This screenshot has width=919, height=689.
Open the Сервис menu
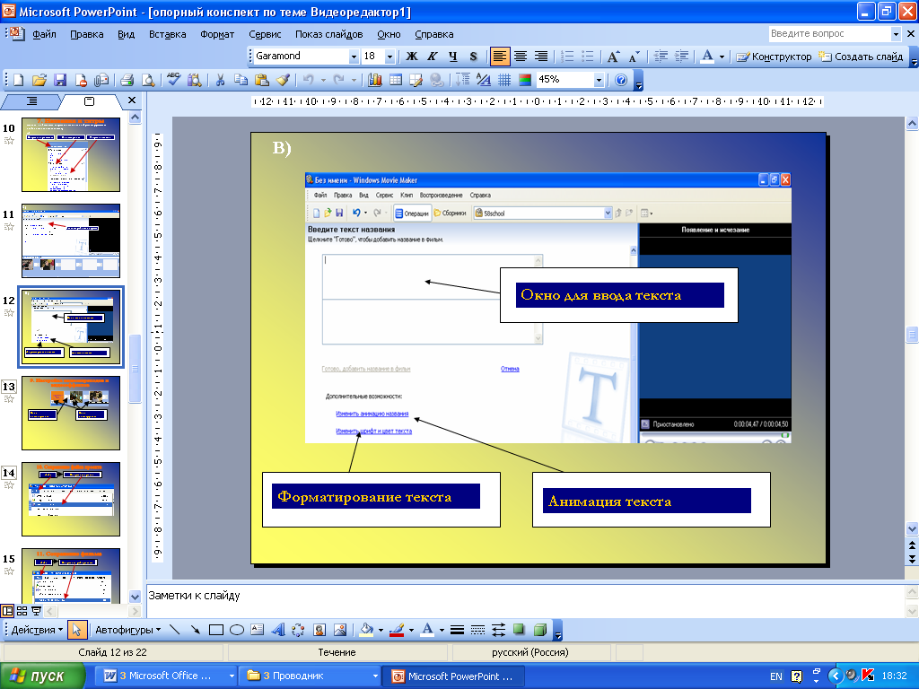(x=265, y=34)
